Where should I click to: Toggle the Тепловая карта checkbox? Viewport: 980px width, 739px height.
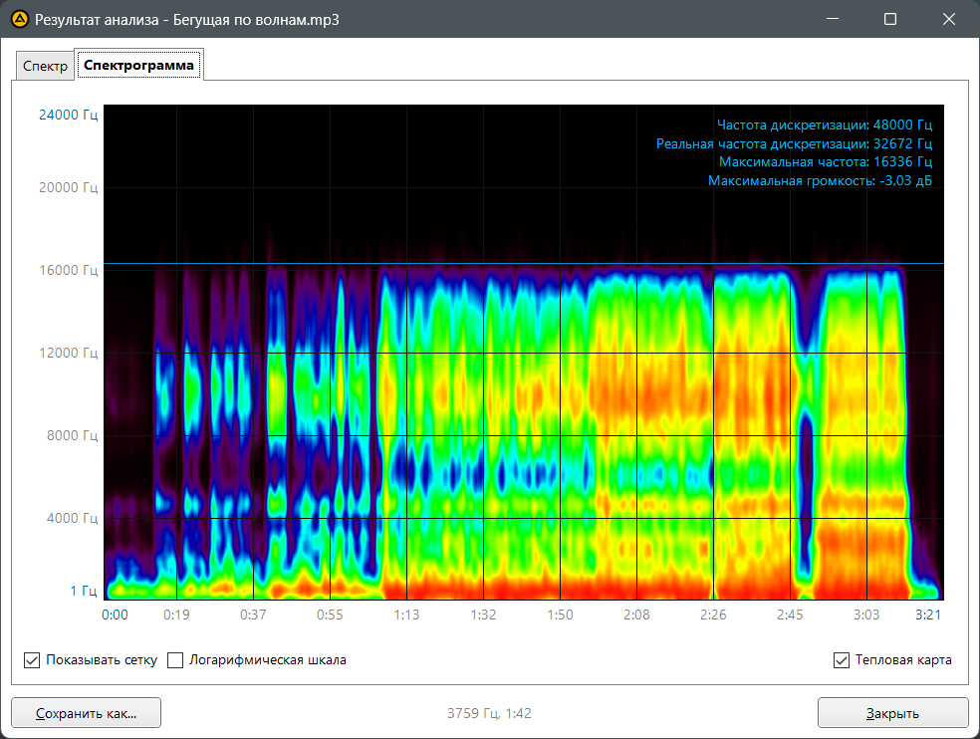click(842, 659)
